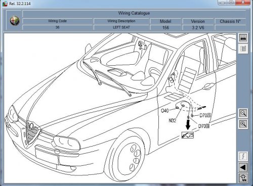The width and height of the screenshot is (253, 186).
Task: Click the LEFT SEAT description value
Action: [x=121, y=27]
